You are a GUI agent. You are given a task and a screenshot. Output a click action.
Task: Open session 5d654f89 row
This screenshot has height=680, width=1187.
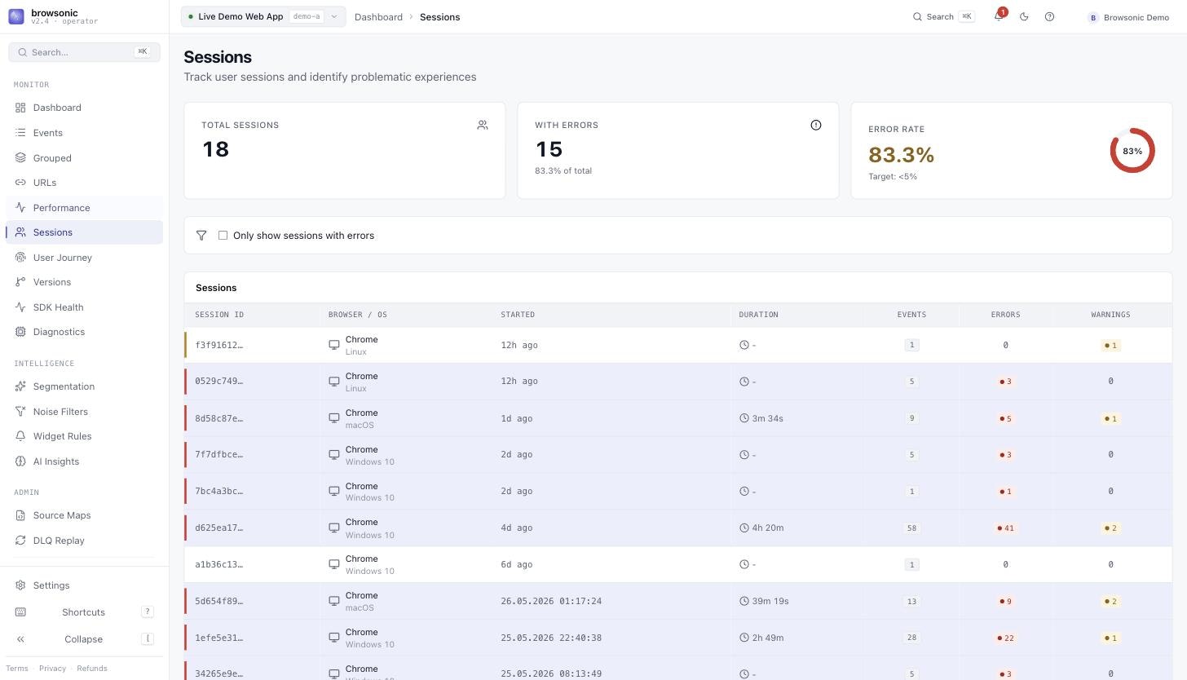click(x=678, y=601)
